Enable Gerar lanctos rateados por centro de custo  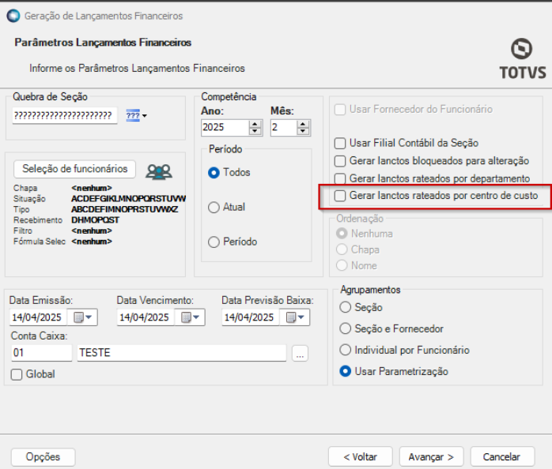coord(341,195)
